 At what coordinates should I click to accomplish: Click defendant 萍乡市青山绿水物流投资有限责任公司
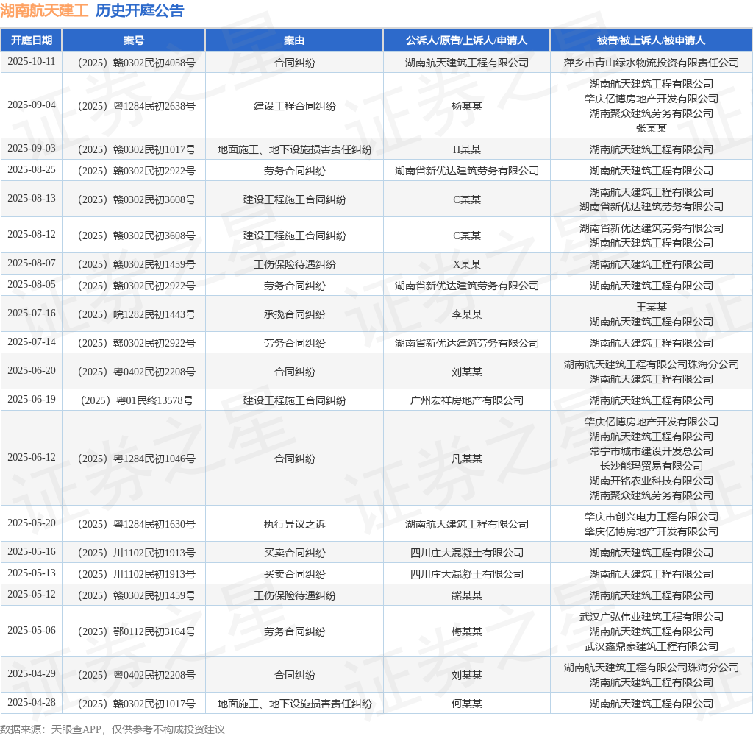pyautogui.click(x=651, y=63)
